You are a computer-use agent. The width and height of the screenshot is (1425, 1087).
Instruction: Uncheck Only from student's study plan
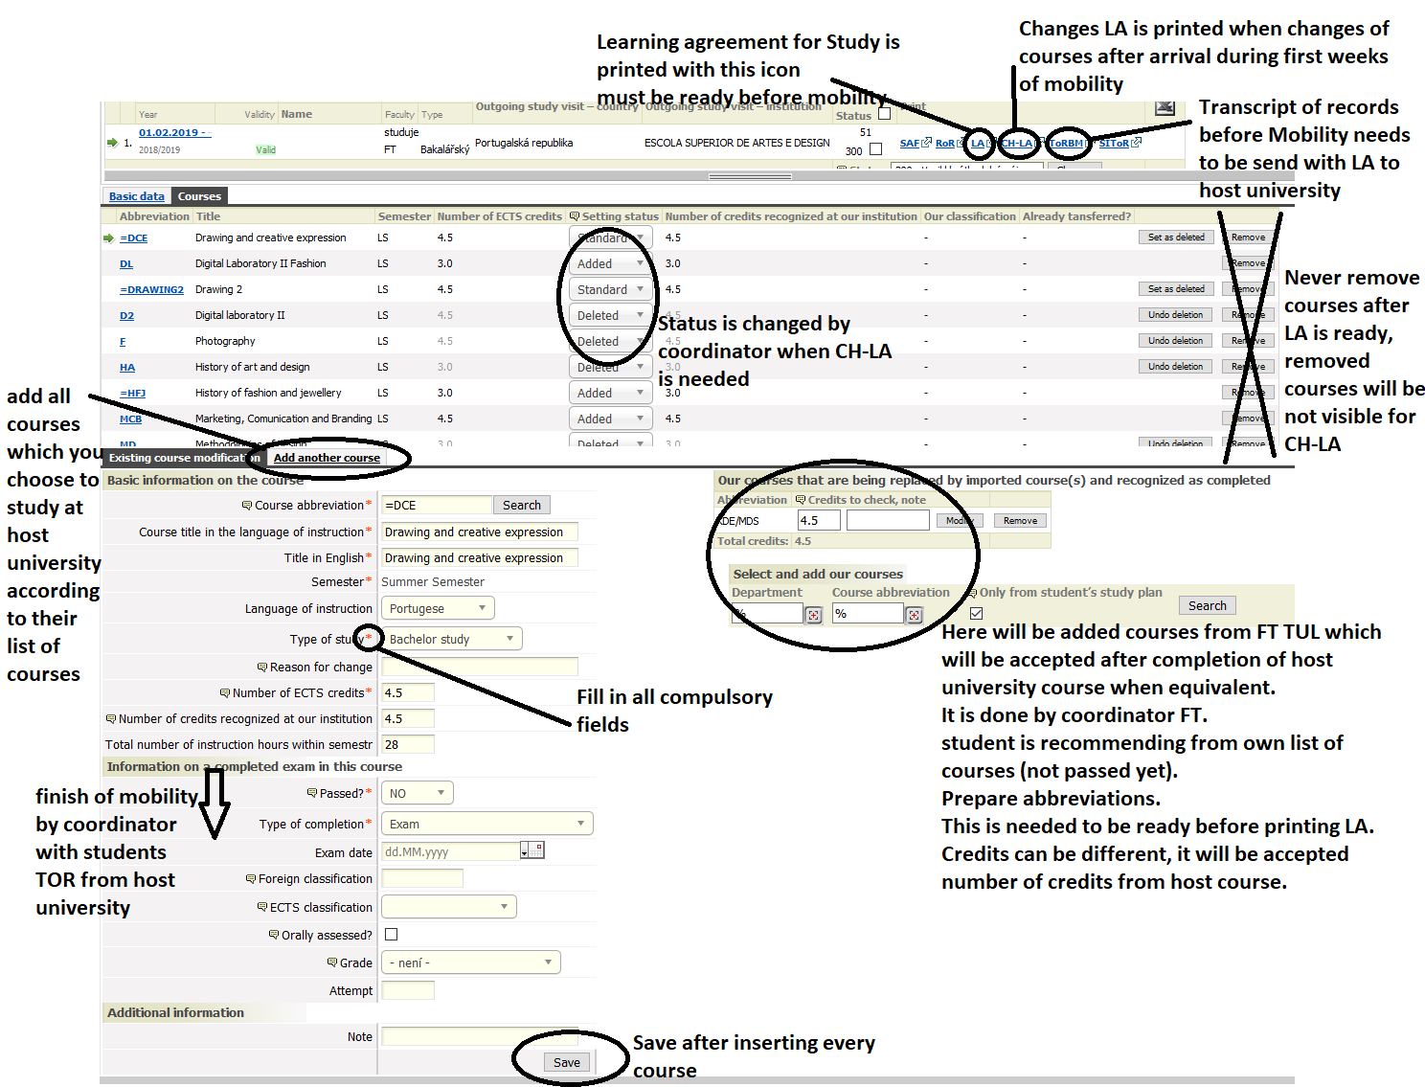click(976, 614)
